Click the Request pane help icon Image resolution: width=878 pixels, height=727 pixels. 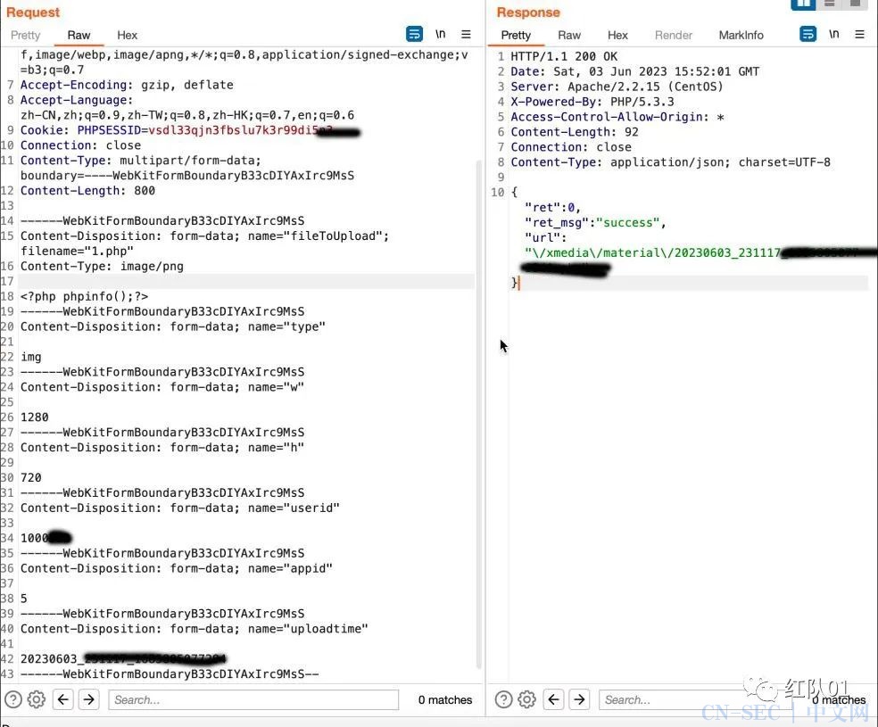12,699
